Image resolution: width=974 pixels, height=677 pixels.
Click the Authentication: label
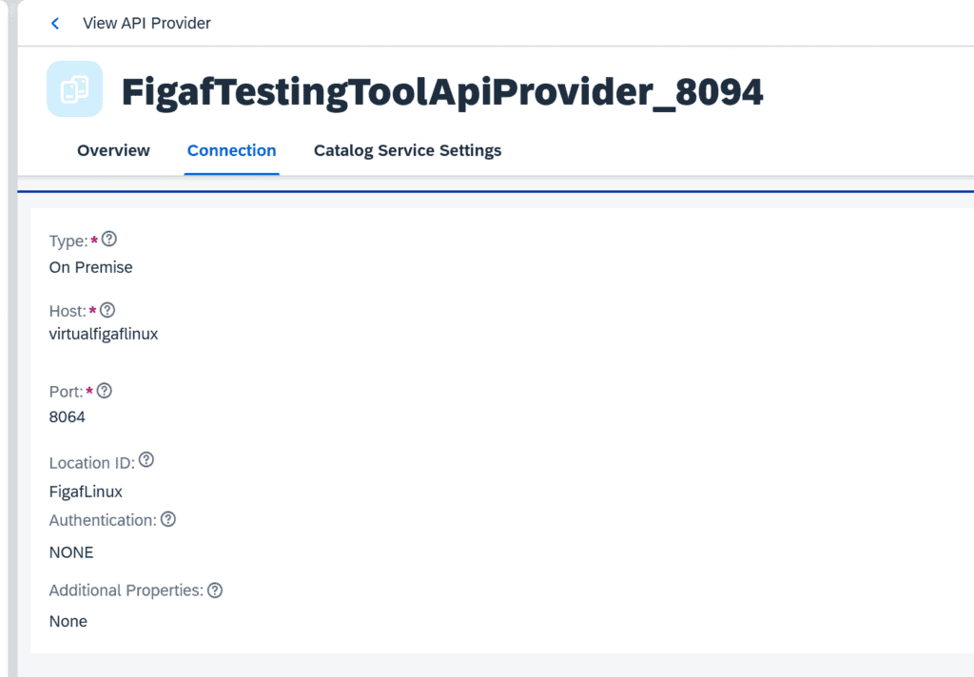pyautogui.click(x=103, y=520)
